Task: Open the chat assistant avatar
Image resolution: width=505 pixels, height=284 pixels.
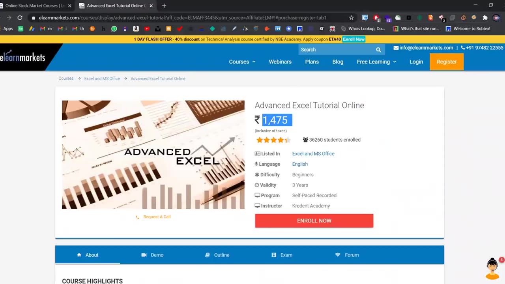Action: (x=492, y=269)
